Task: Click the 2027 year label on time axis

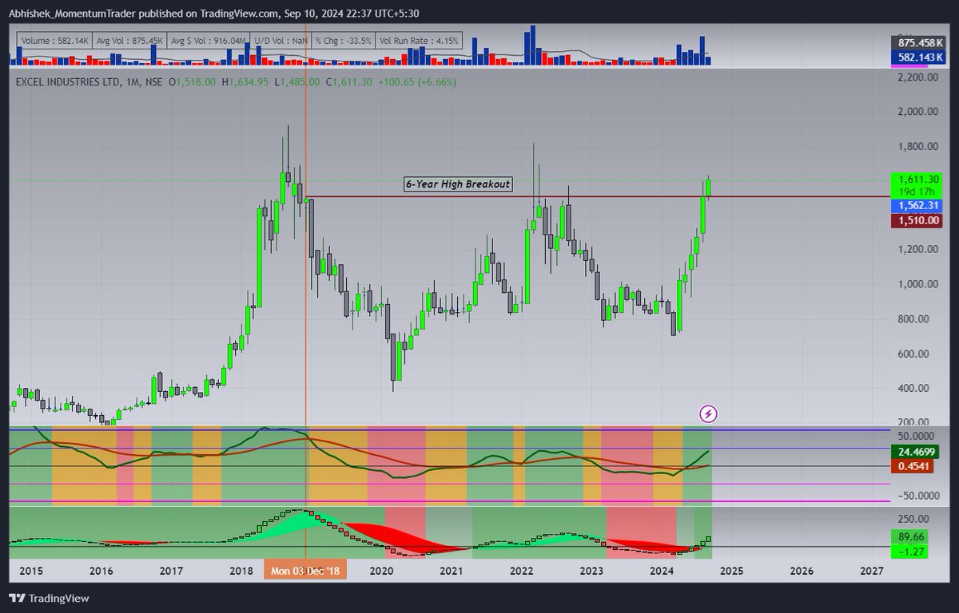Action: click(872, 571)
